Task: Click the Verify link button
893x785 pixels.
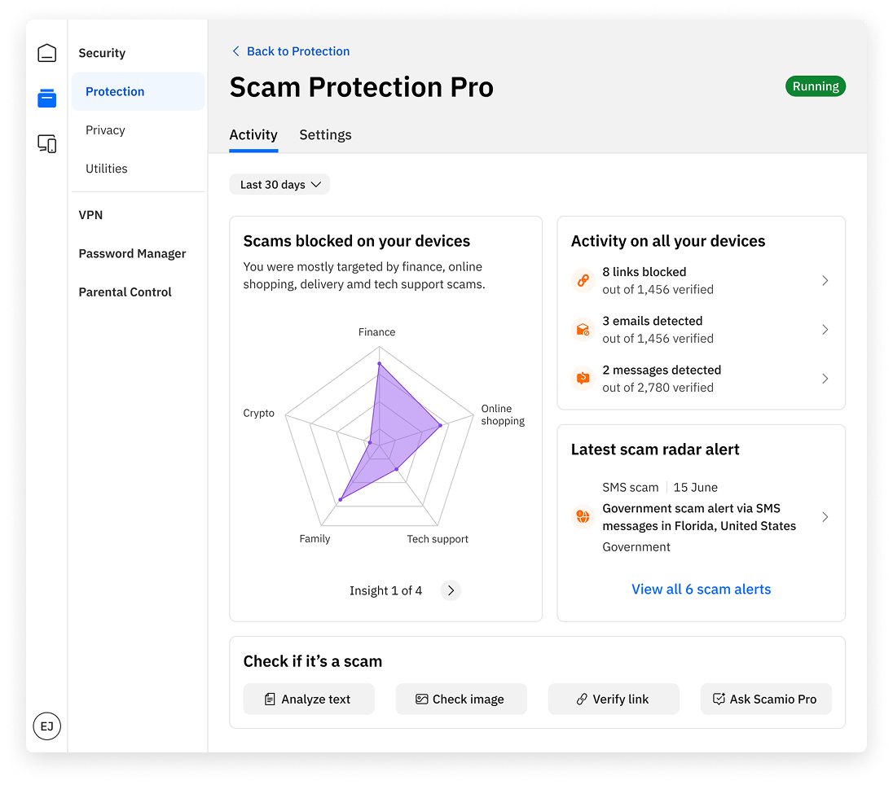Action: 614,699
